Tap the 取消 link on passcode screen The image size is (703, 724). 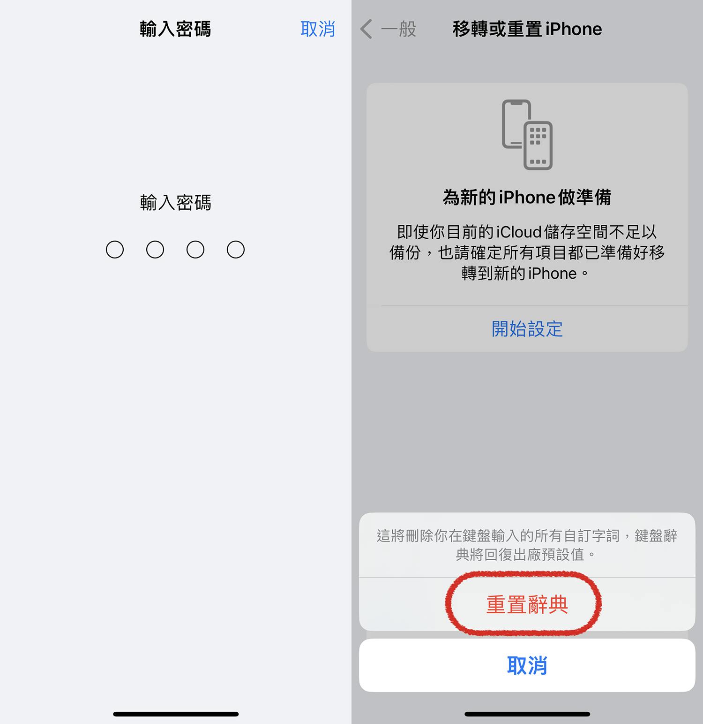(317, 29)
